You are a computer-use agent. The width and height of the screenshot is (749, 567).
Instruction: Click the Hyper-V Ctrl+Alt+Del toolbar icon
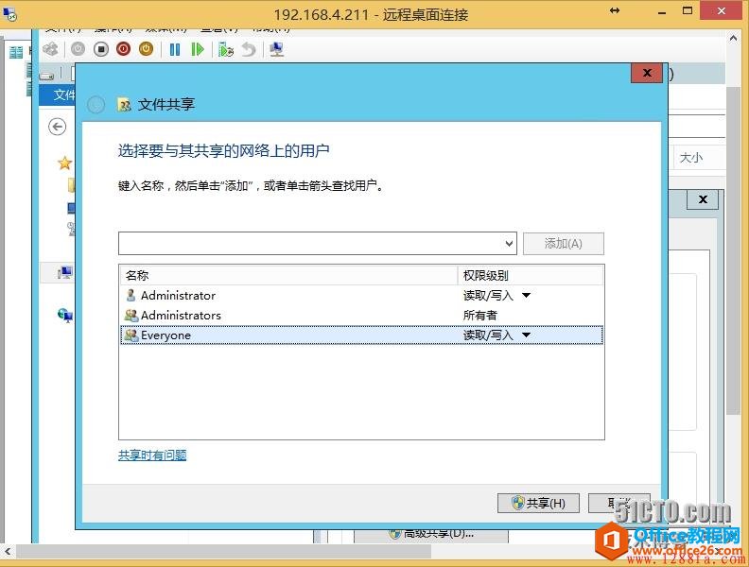point(50,49)
